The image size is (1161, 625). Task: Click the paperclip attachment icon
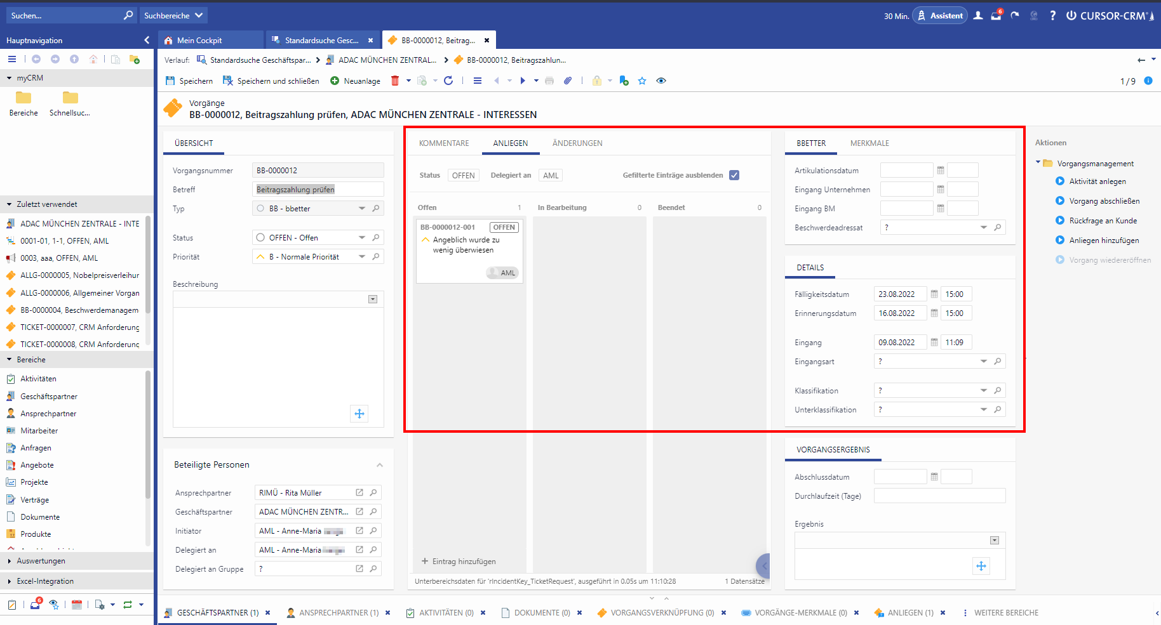coord(568,81)
